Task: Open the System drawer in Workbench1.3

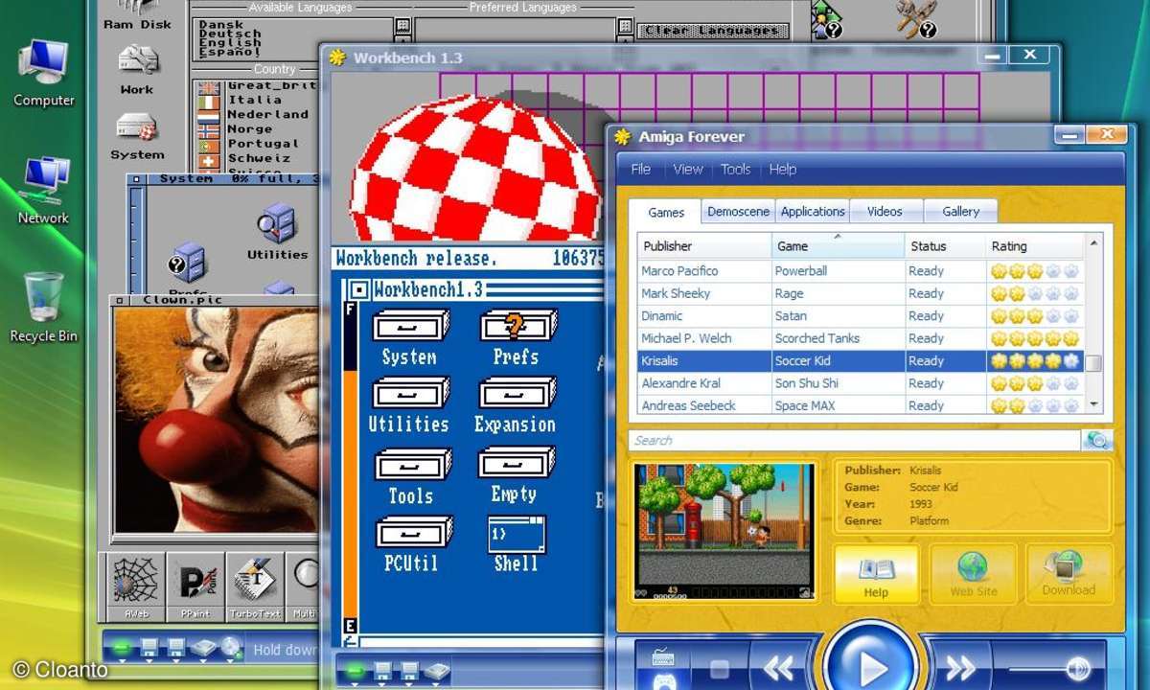Action: (409, 337)
